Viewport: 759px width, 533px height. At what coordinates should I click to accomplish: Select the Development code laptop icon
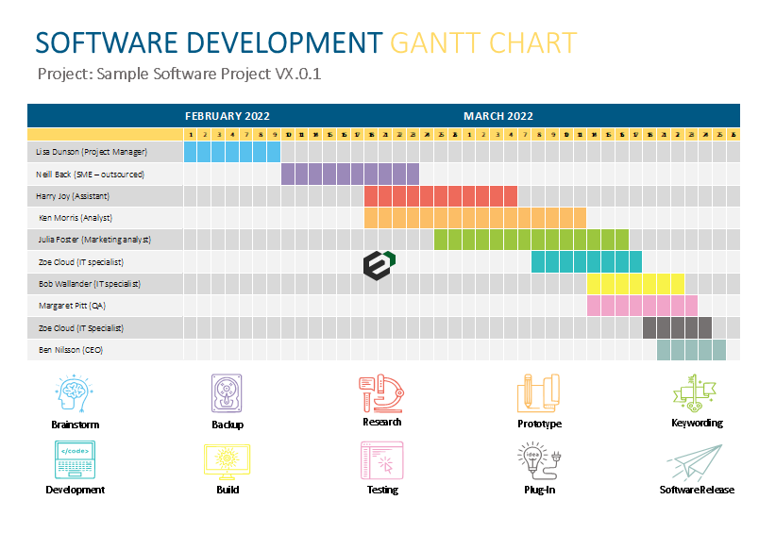click(75, 459)
